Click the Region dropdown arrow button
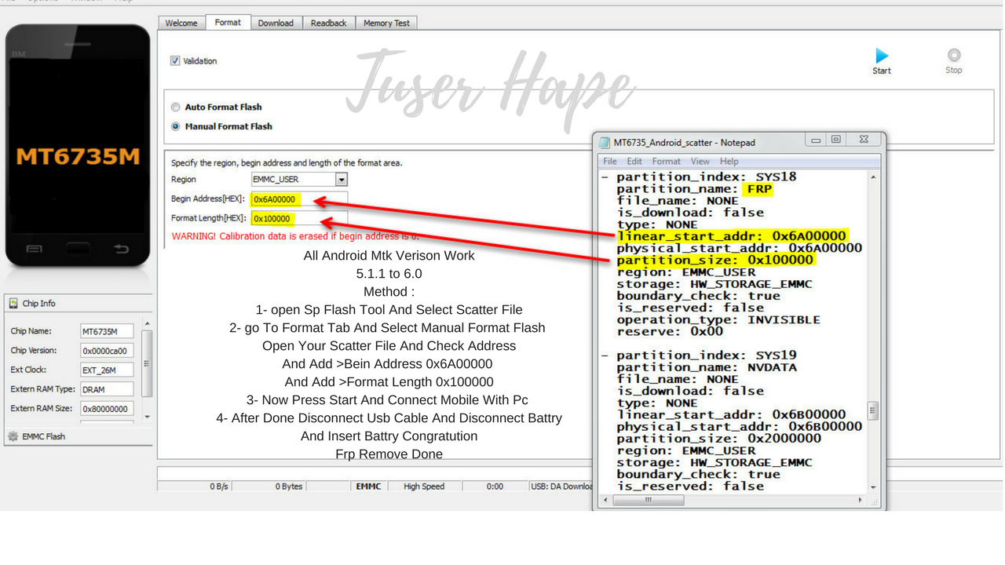This screenshot has height=565, width=1005. point(342,180)
